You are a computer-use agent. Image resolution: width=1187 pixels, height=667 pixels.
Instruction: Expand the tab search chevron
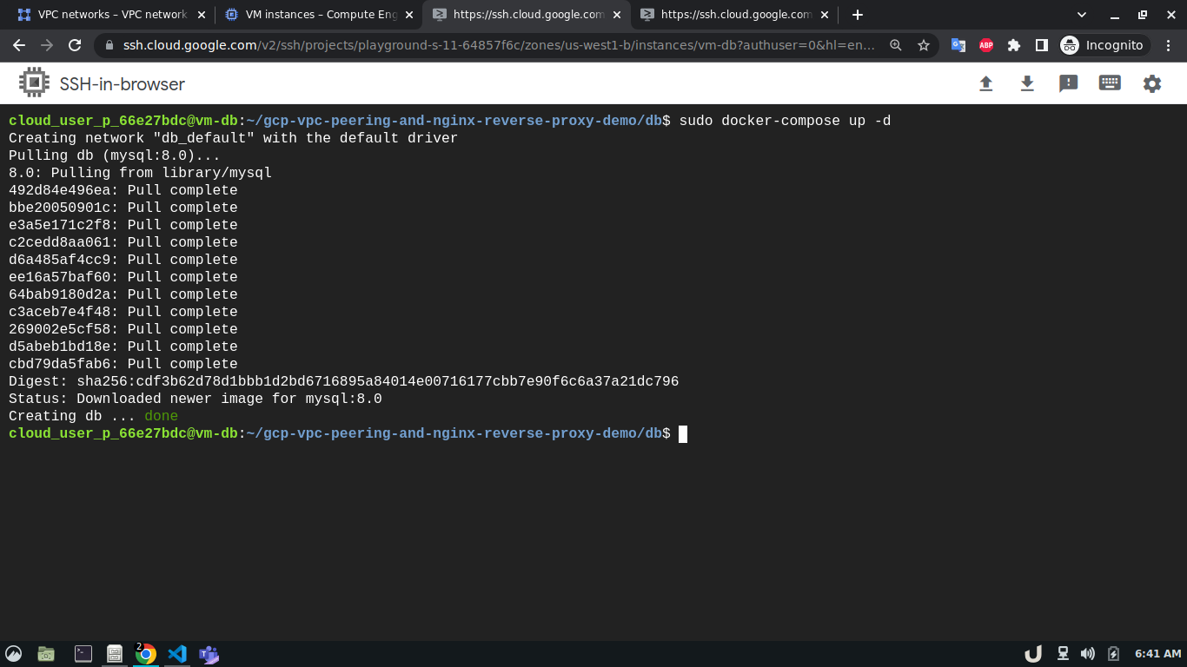[x=1082, y=15]
